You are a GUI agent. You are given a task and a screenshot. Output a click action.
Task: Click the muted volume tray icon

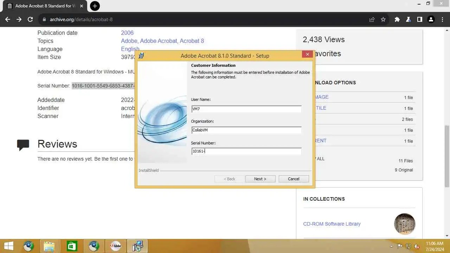pyautogui.click(x=417, y=246)
